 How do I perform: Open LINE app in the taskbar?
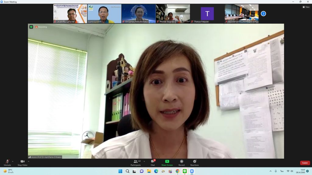click(185, 171)
